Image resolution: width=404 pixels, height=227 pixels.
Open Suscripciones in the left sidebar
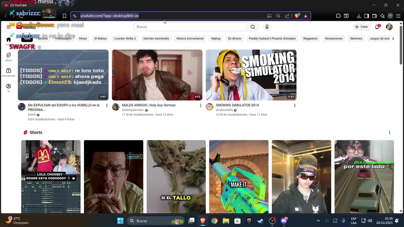point(9,73)
